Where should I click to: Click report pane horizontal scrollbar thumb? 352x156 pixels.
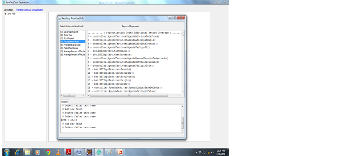pos(129,96)
